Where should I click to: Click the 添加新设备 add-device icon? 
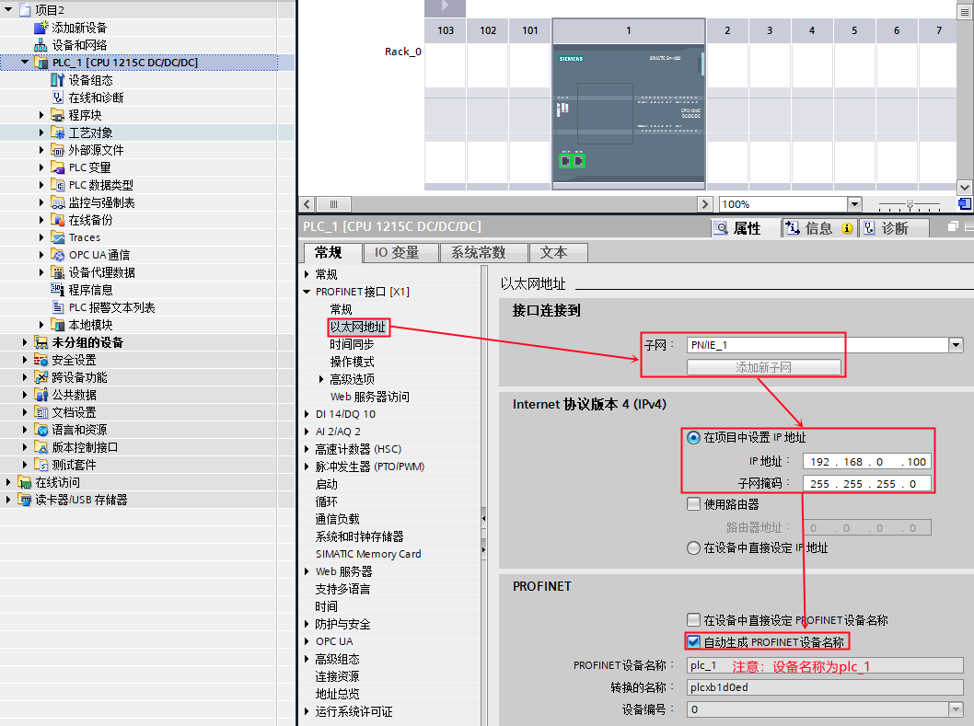point(41,28)
